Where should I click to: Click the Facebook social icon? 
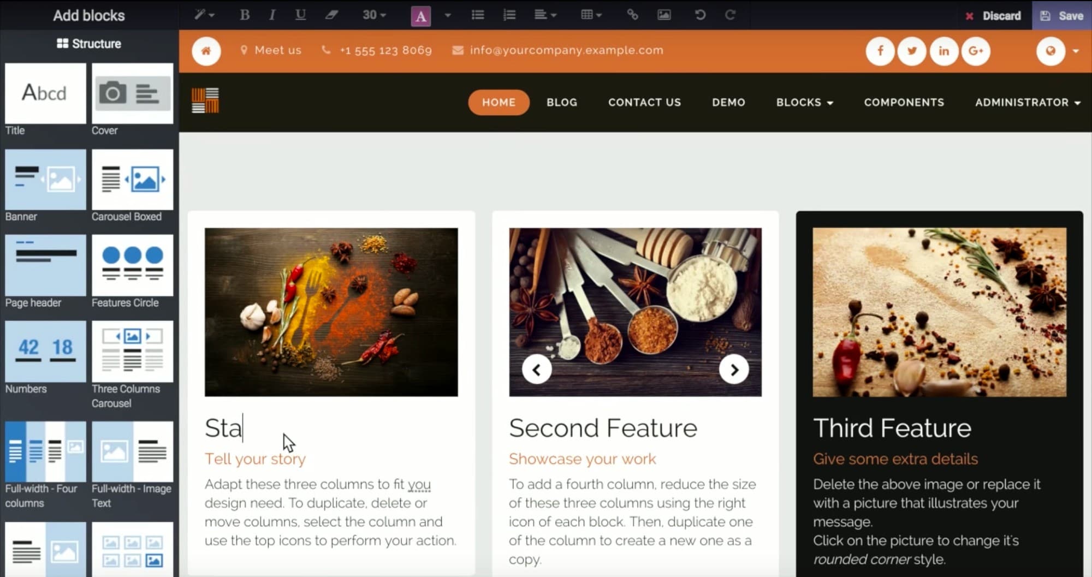tap(880, 50)
